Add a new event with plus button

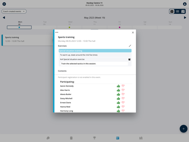pyautogui.click(x=184, y=129)
